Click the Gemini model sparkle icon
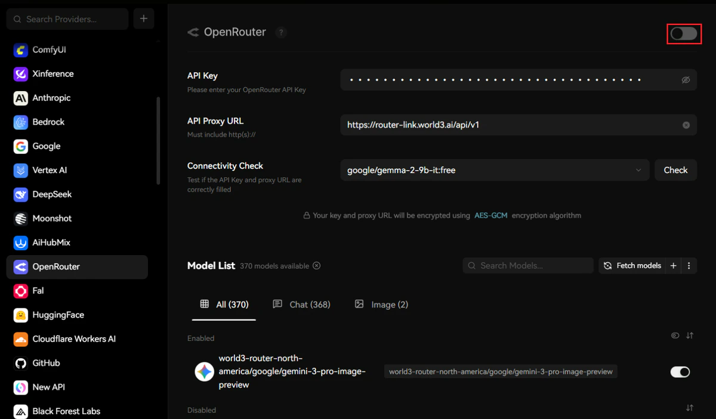The image size is (716, 419). (x=204, y=372)
